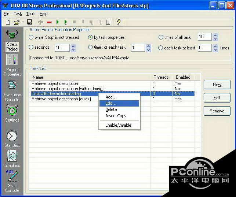Open the Graphics chart sidebar page
236x197 pixels.
click(12, 159)
